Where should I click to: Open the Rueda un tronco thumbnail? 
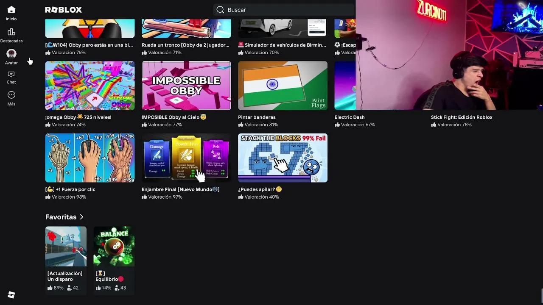point(186,28)
